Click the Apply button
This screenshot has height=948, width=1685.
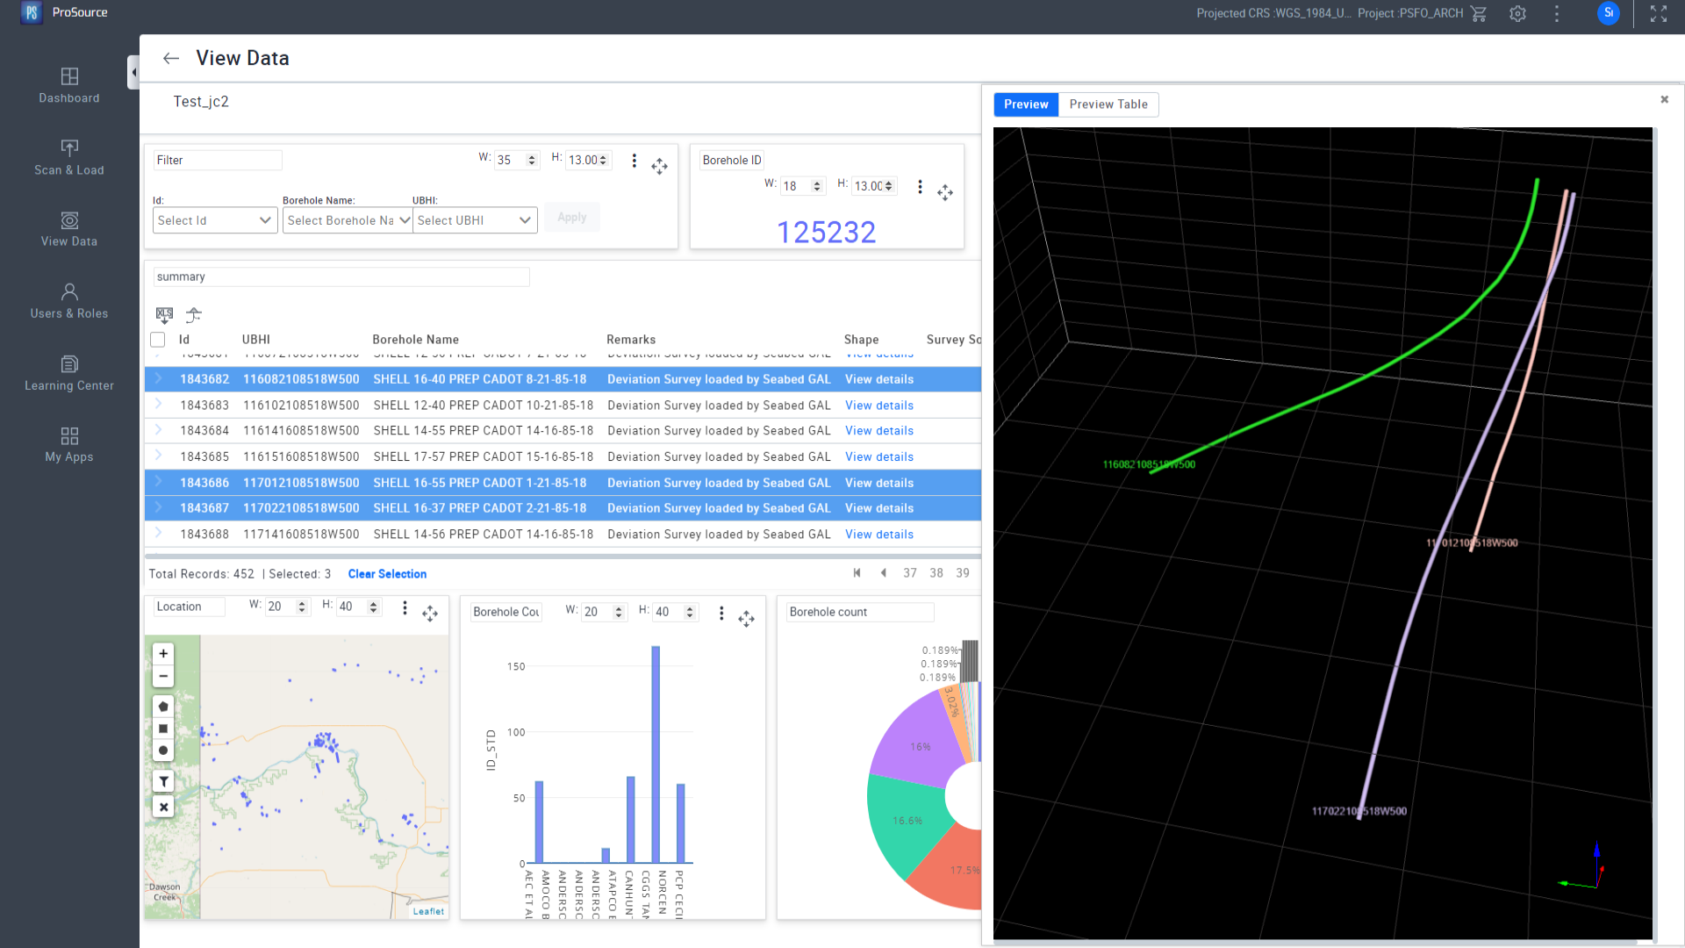[571, 217]
